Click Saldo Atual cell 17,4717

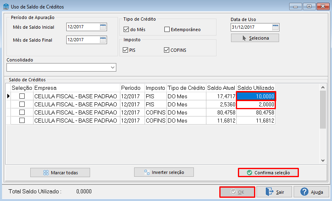coord(221,96)
